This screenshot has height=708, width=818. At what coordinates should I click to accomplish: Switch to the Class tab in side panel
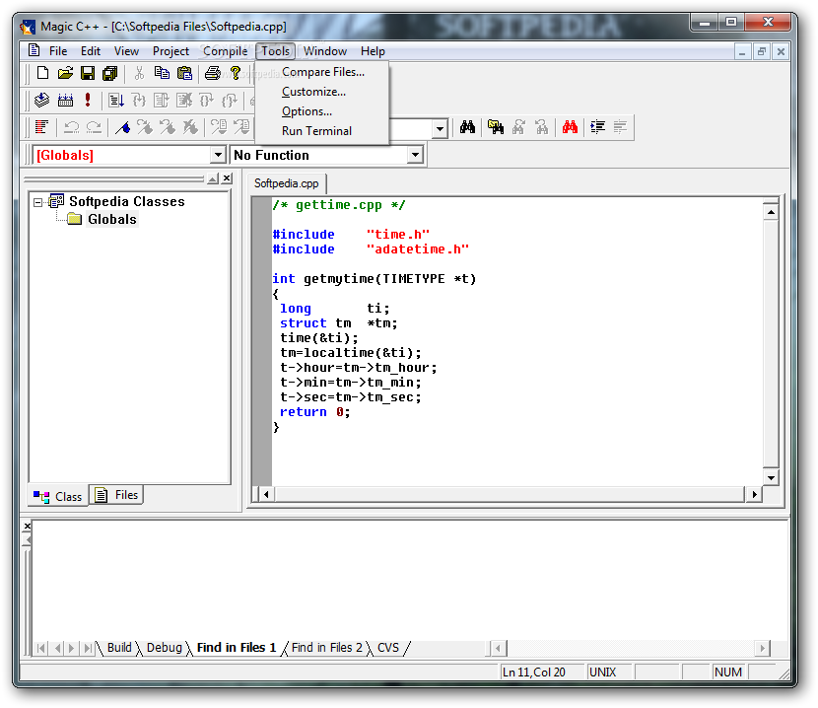(x=58, y=497)
